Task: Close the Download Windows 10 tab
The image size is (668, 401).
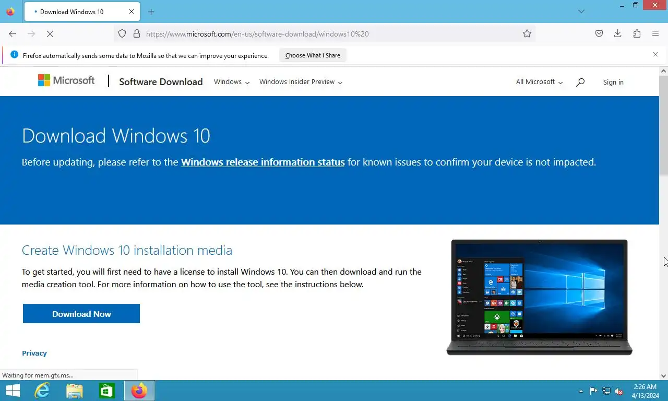Action: 132,11
